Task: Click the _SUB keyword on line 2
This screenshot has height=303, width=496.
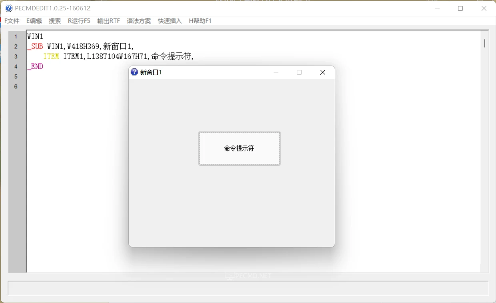Action: click(x=35, y=46)
